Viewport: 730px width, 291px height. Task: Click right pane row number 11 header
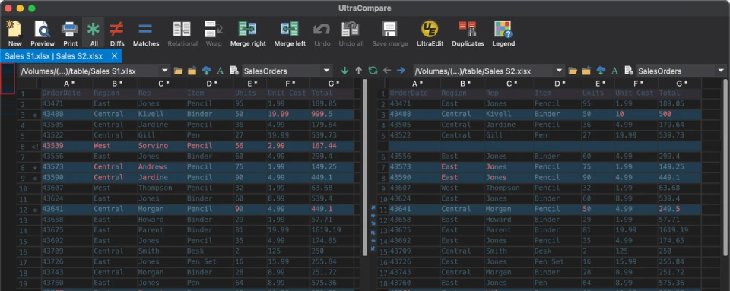[382, 210]
